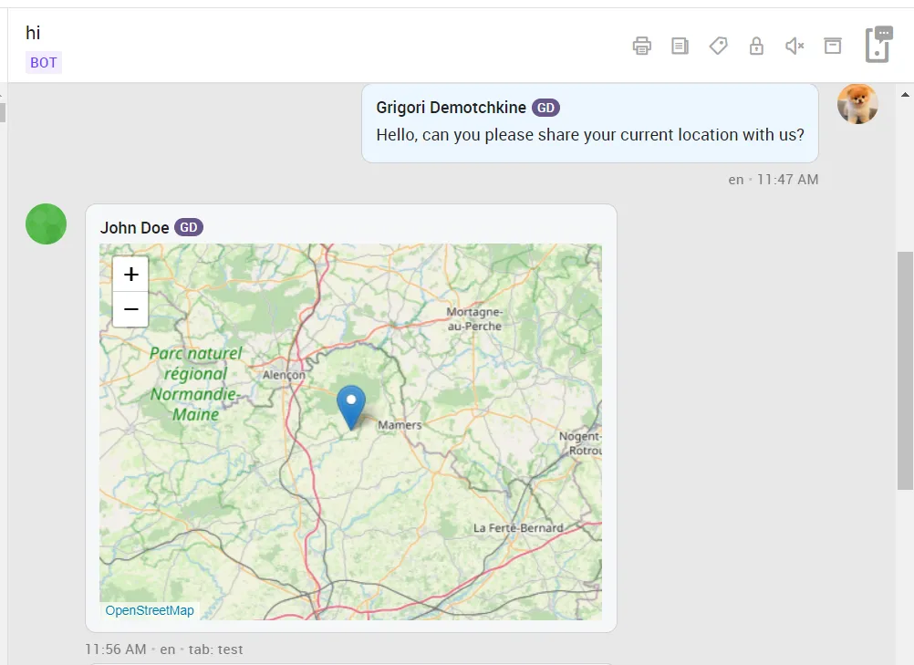Zoom in on the map

(x=130, y=274)
